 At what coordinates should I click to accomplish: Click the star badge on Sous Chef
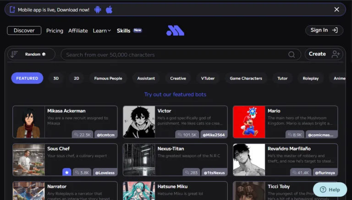click(66, 172)
